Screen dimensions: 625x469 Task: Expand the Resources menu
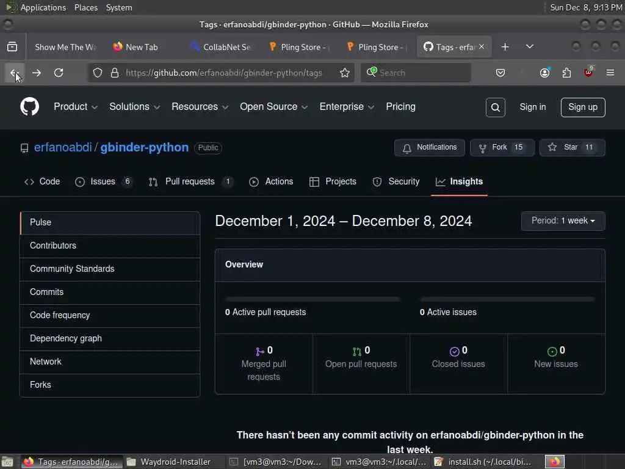tap(200, 107)
